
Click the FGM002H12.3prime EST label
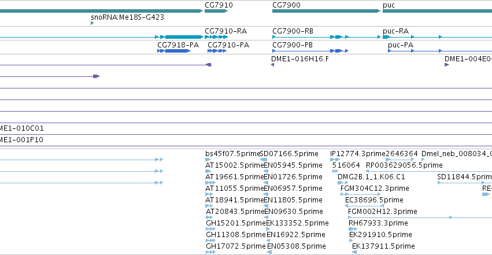383,212
